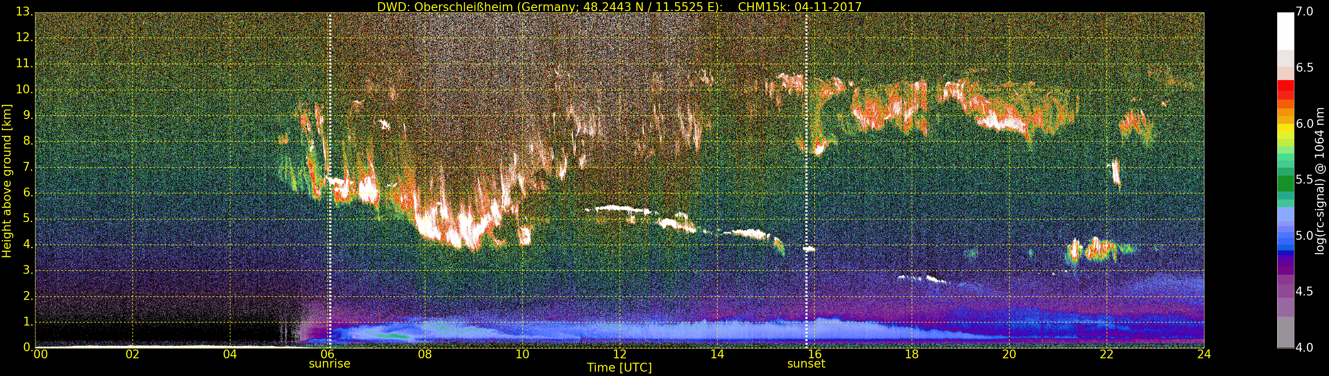Click the x-axis tick label '04'
This screenshot has width=1329, height=376.
[x=230, y=354]
